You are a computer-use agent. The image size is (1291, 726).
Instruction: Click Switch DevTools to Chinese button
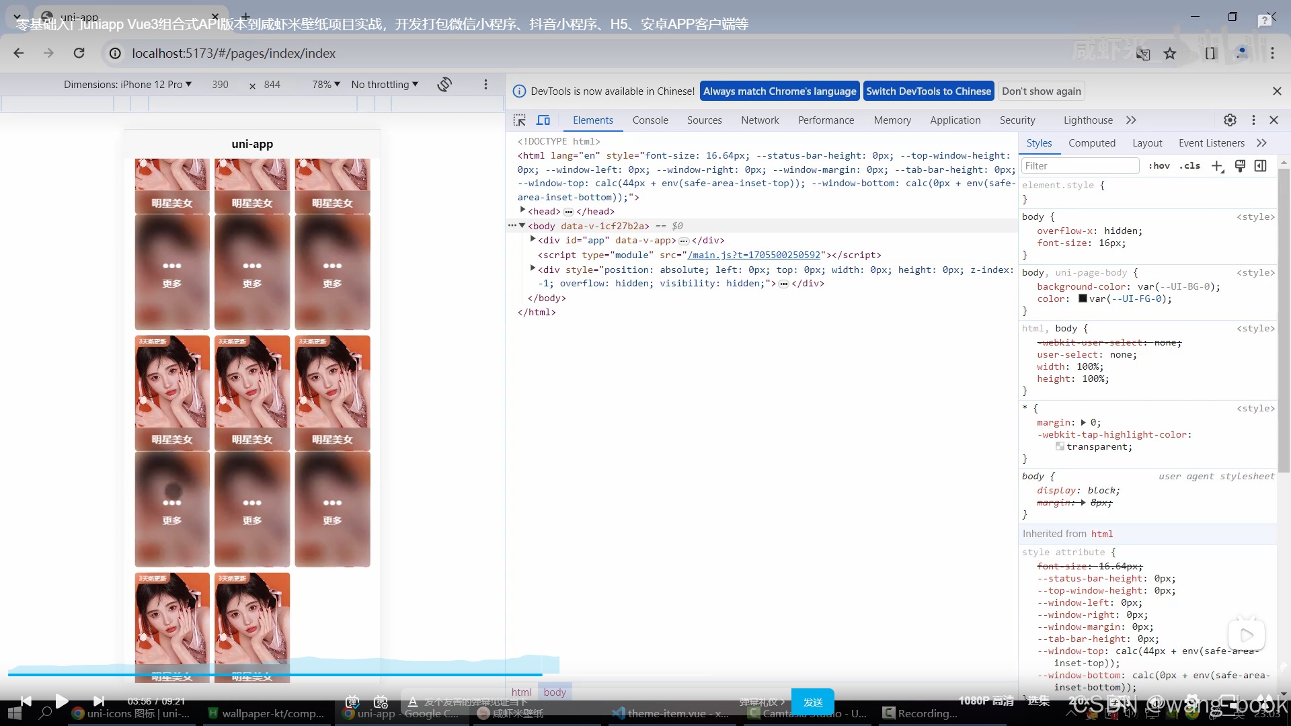929,91
